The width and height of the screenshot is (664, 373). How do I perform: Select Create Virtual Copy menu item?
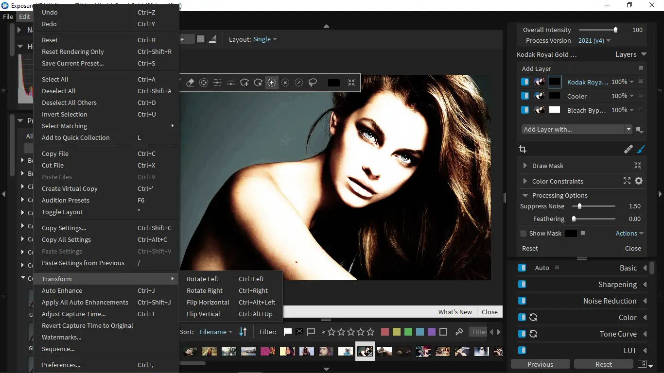coord(70,188)
